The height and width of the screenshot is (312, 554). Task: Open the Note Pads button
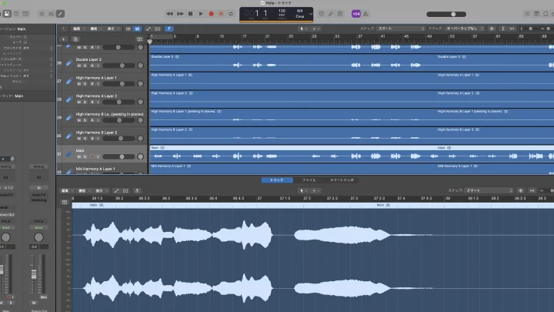tap(536, 14)
